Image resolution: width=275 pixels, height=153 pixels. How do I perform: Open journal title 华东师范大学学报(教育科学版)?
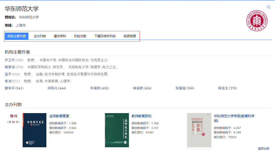click(234, 118)
